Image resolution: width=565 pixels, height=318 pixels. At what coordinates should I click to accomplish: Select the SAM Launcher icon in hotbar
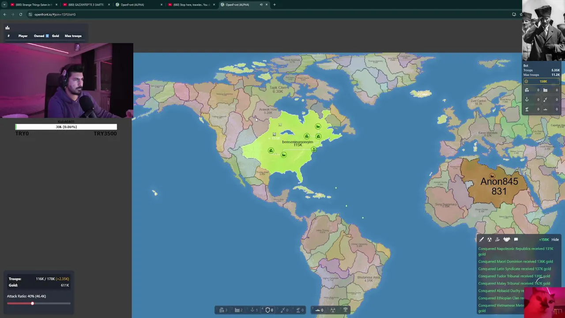(x=298, y=310)
